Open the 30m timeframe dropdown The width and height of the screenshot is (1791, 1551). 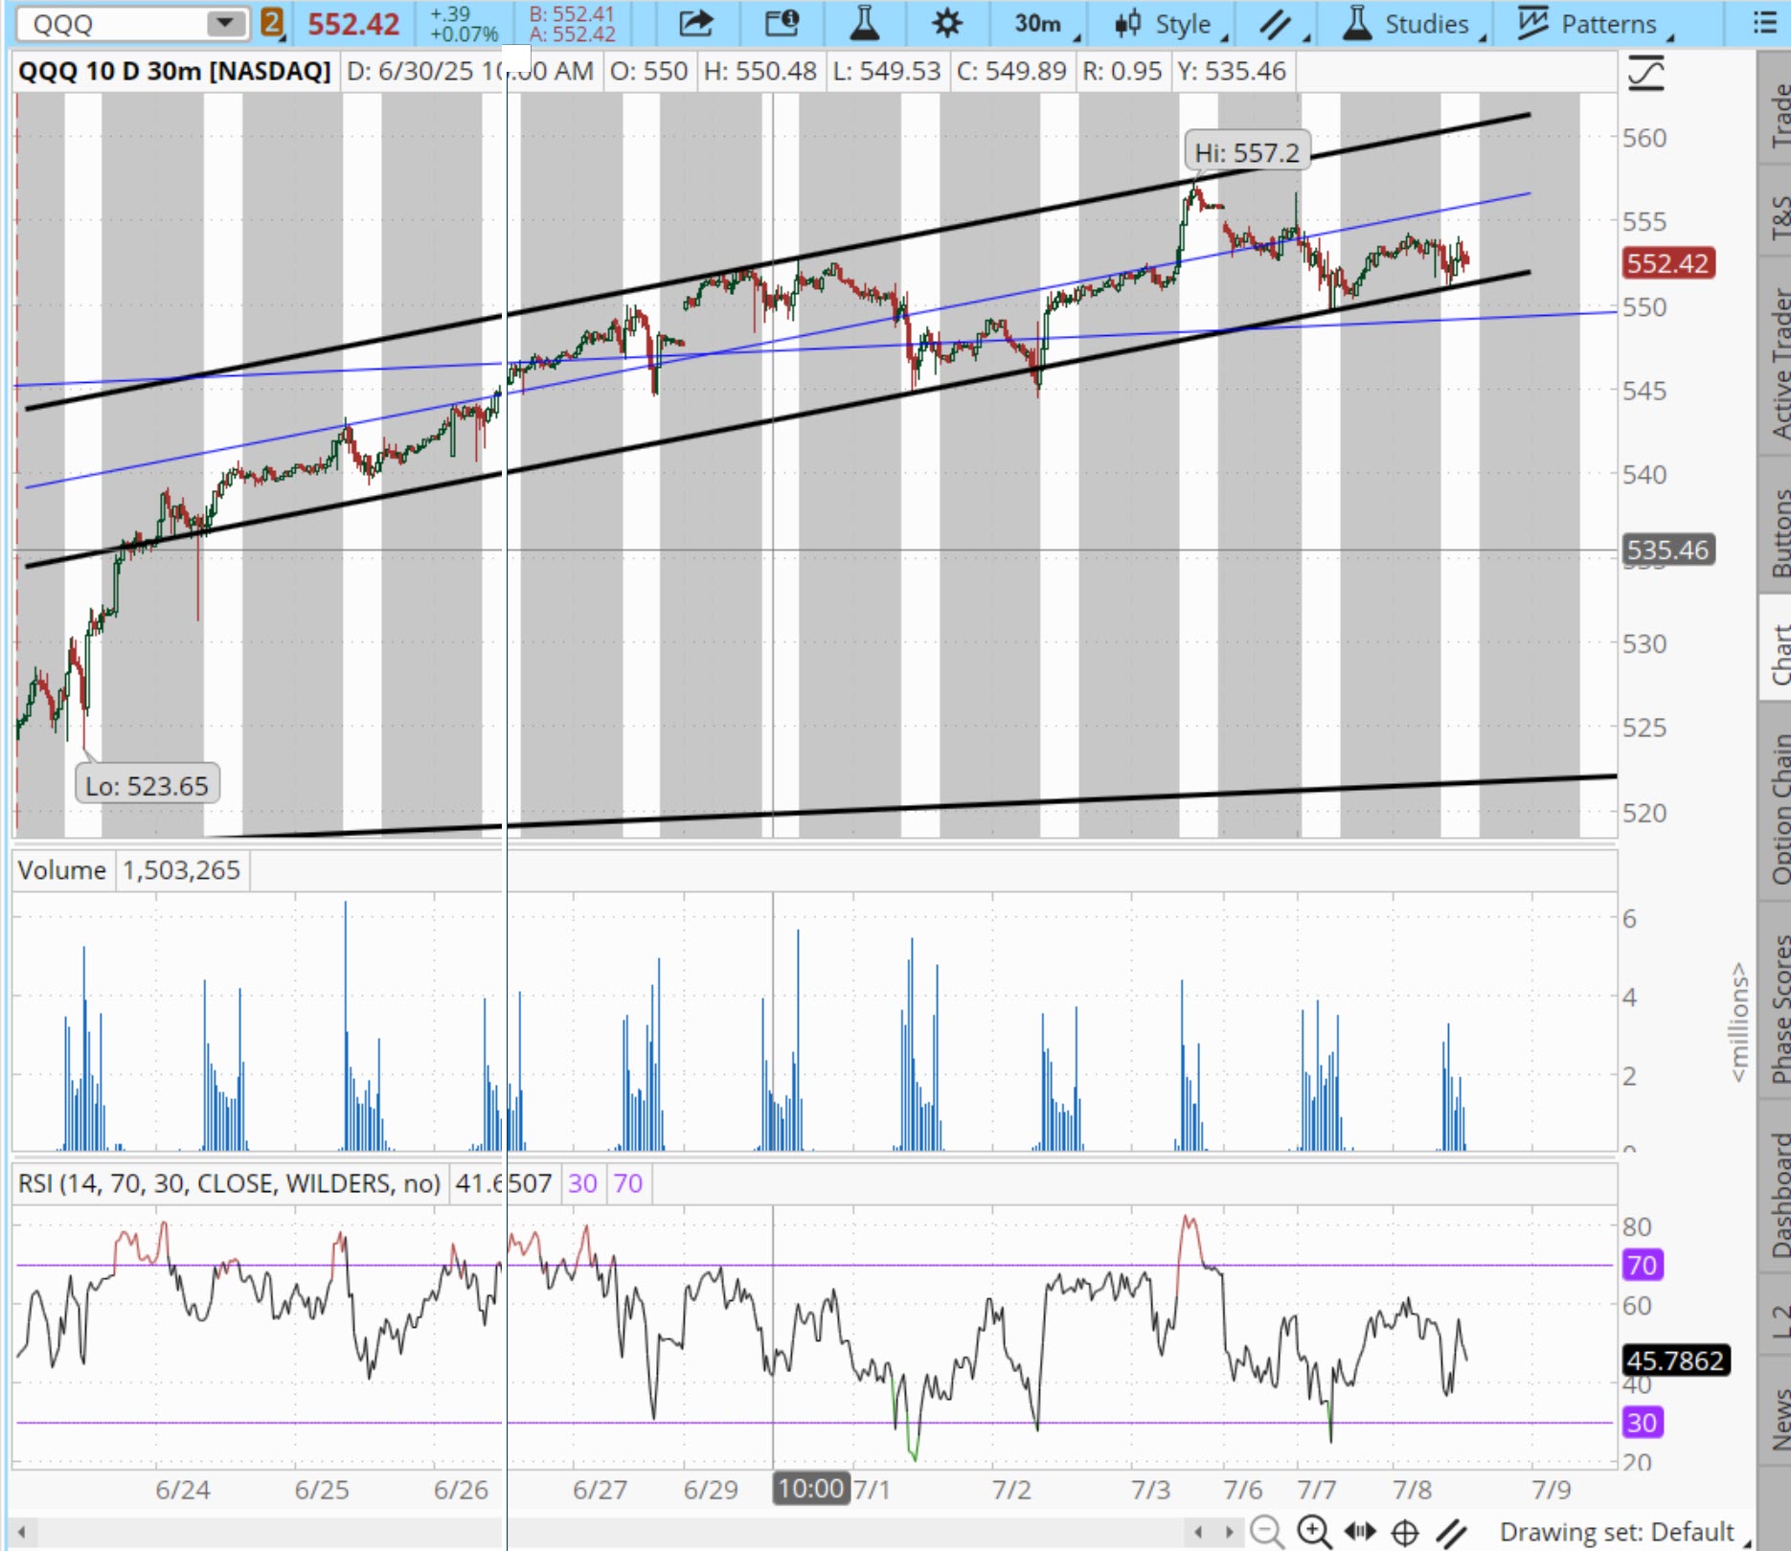pos(1044,24)
